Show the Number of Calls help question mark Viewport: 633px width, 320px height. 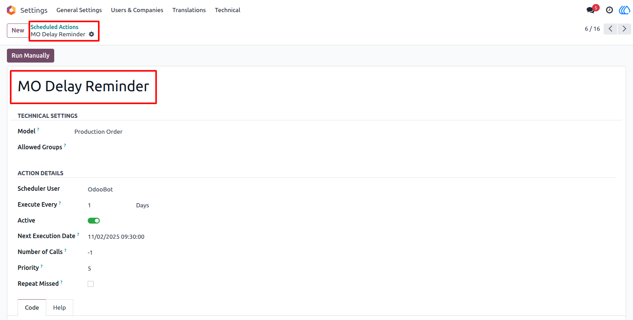point(65,250)
